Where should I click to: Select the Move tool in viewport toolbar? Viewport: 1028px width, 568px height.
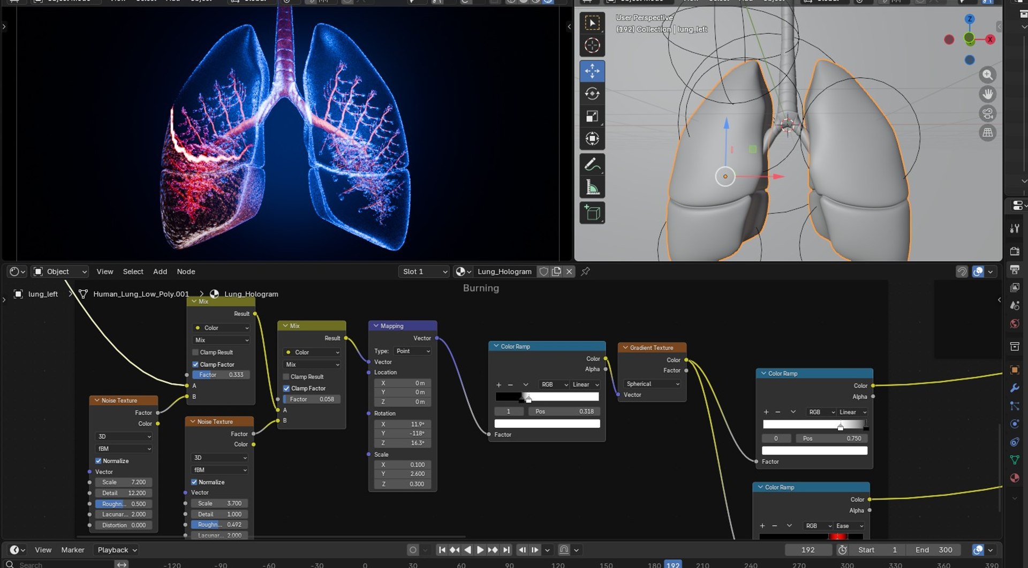(x=592, y=71)
